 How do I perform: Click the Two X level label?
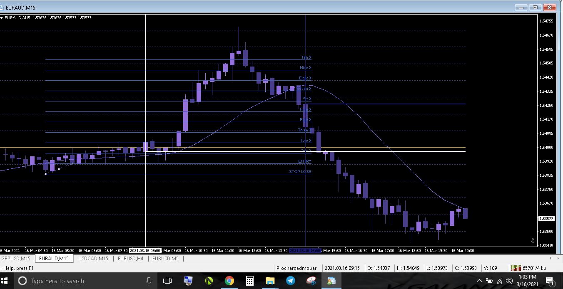[306, 141]
